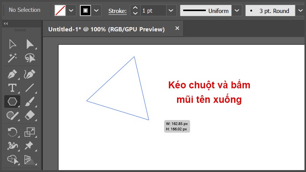
Task: Select the Perspective Grid tool
Action: tap(30, 159)
